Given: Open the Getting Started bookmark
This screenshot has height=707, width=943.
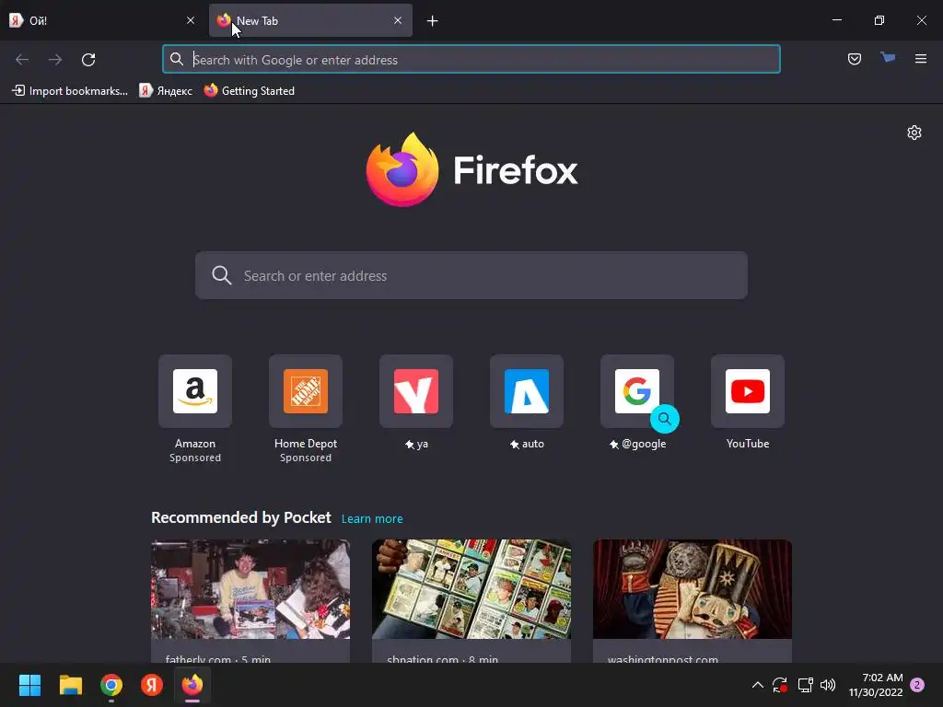Looking at the screenshot, I should click(x=249, y=91).
